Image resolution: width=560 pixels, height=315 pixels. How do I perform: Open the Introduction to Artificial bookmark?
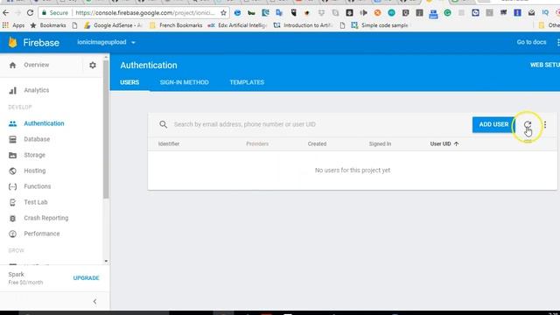304,25
